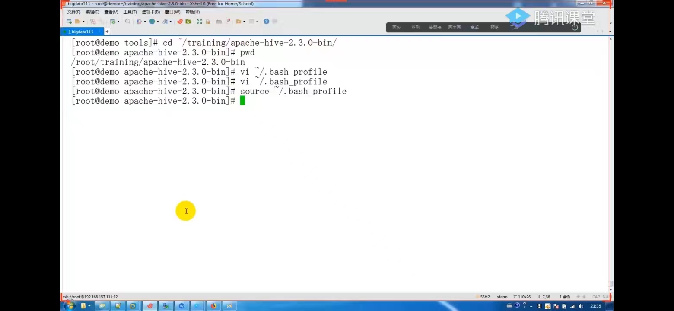Image resolution: width=674 pixels, height=311 pixels.
Task: Toggle full screen mode icon
Action: tap(199, 22)
